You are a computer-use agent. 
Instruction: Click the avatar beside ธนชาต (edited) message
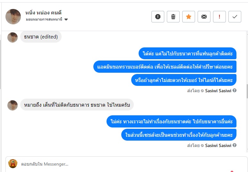pyautogui.click(x=13, y=37)
